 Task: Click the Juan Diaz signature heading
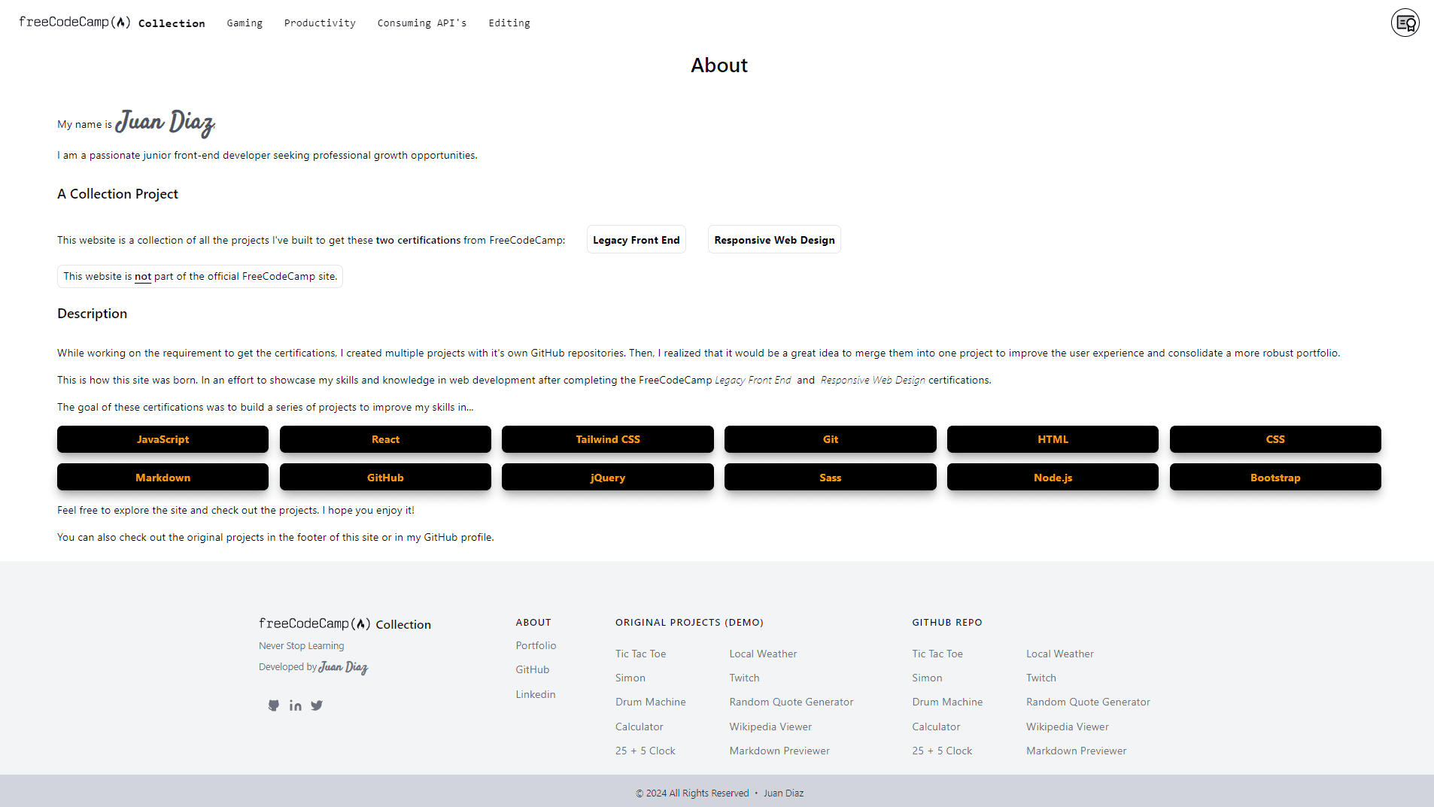[165, 123]
